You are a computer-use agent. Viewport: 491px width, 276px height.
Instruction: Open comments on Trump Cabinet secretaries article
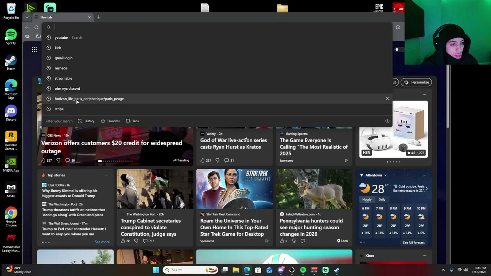148,241
